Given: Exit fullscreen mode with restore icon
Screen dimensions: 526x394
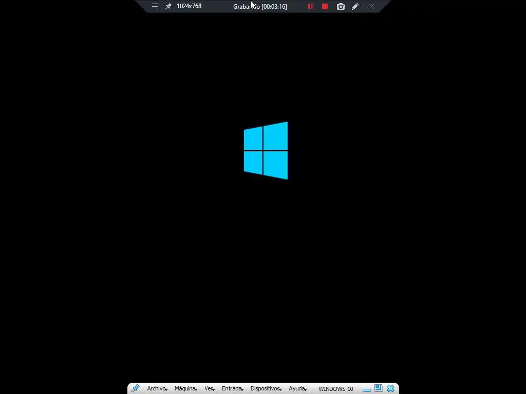Looking at the screenshot, I should [379, 388].
